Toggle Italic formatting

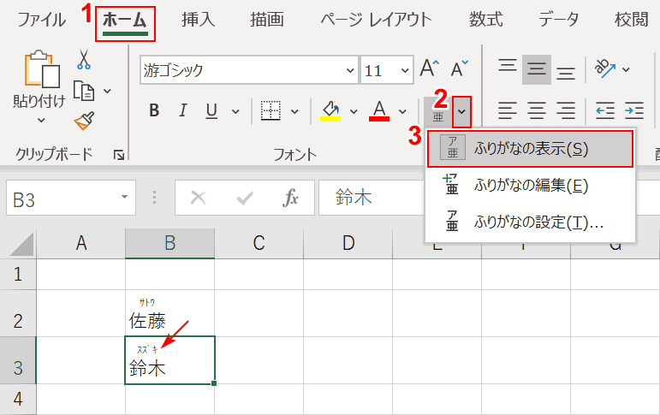point(182,110)
